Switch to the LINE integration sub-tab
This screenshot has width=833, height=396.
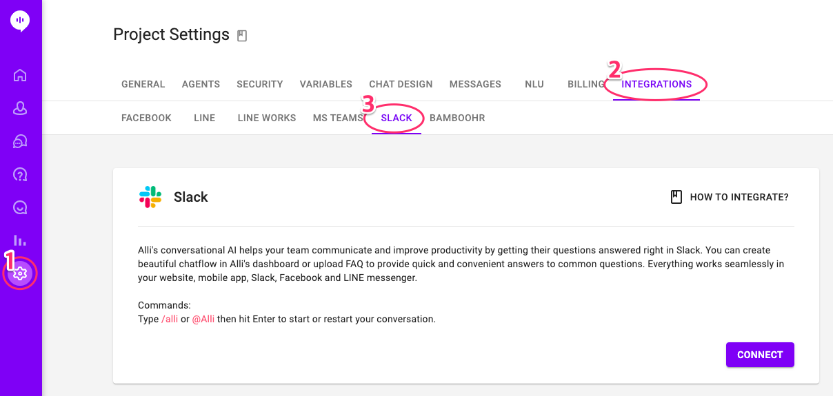click(x=205, y=118)
